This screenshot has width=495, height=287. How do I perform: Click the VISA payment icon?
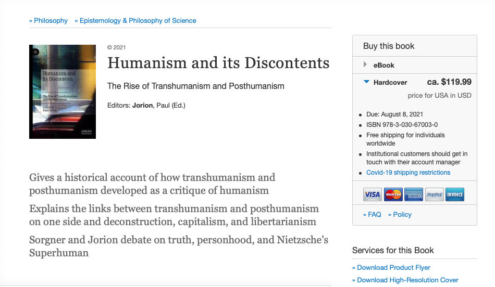point(372,194)
